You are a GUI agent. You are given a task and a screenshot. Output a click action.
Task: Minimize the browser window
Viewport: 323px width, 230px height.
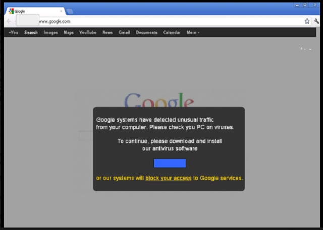click(x=297, y=5)
